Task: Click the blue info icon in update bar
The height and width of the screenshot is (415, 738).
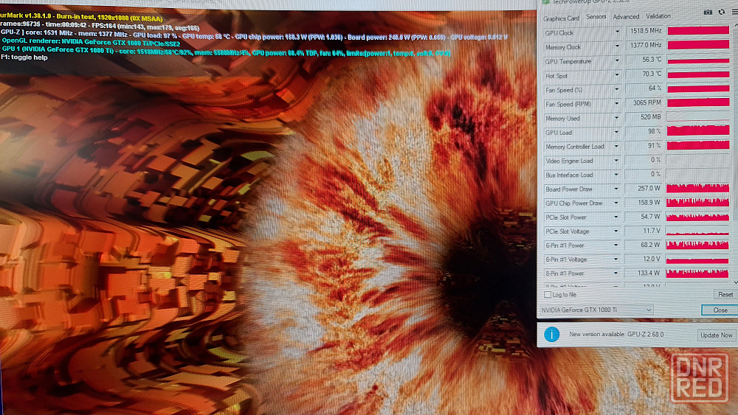Action: click(551, 335)
